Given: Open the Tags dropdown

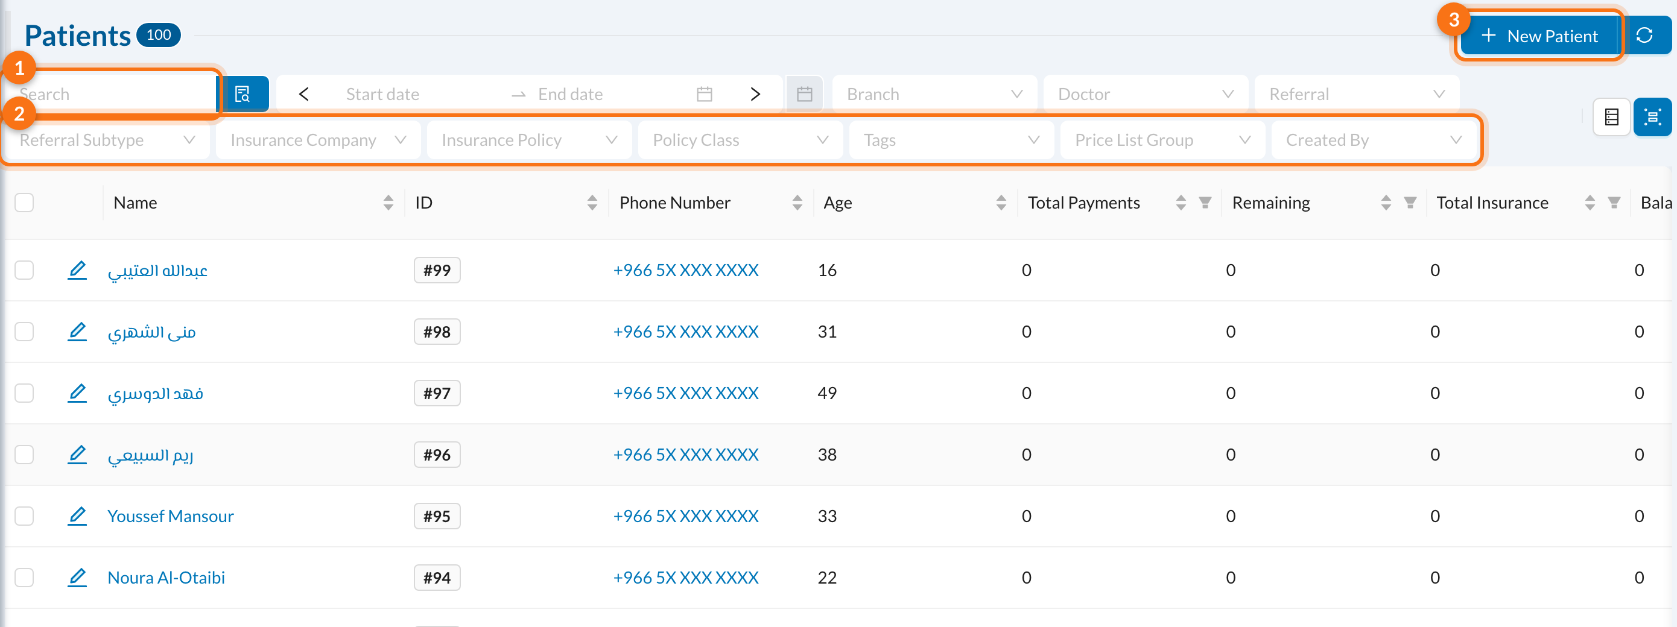Looking at the screenshot, I should 951,140.
